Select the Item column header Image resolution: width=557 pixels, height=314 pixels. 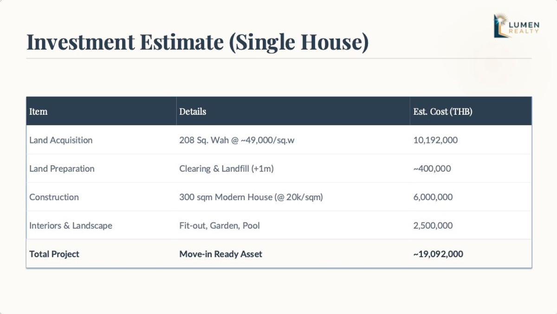[39, 111]
